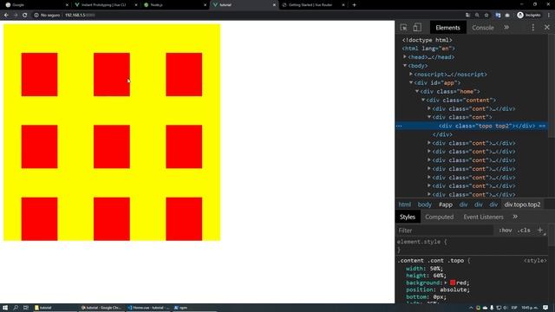Open the Computed tab

click(440, 217)
